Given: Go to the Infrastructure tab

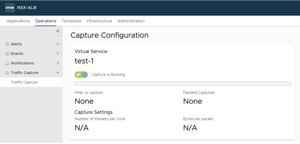Looking at the screenshot, I should point(99,21).
